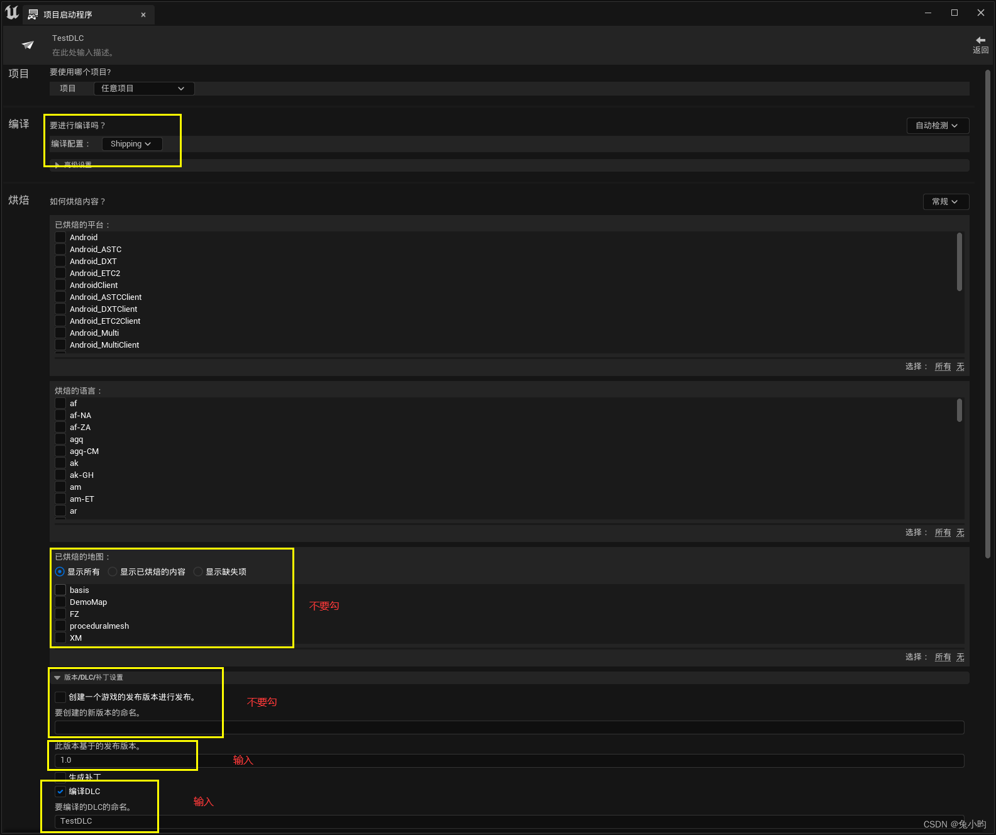Check the Android_Multi platform checkbox
Image resolution: width=996 pixels, height=835 pixels.
coord(60,333)
